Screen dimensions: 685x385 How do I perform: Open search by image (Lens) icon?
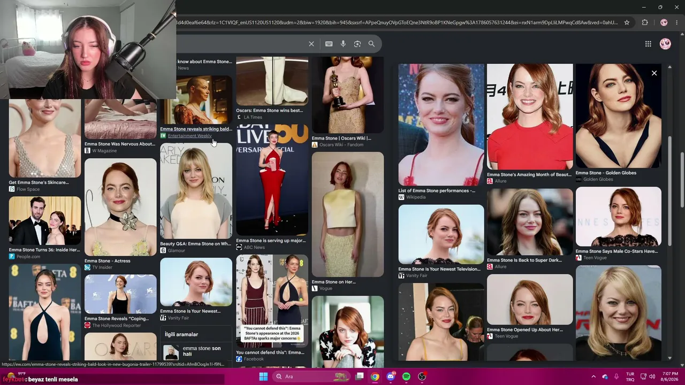(357, 44)
